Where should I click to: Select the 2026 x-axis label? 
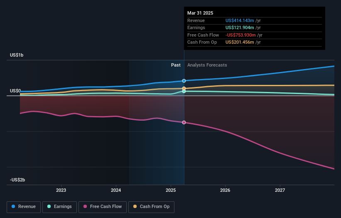click(x=225, y=190)
